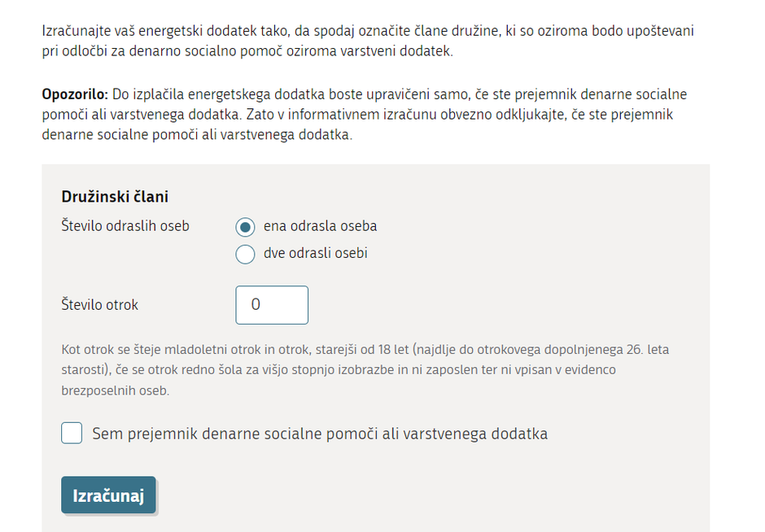Click the "Število otrok" field label

(x=100, y=305)
